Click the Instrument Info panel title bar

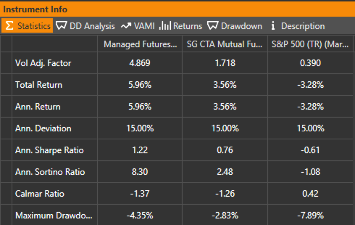click(177, 9)
